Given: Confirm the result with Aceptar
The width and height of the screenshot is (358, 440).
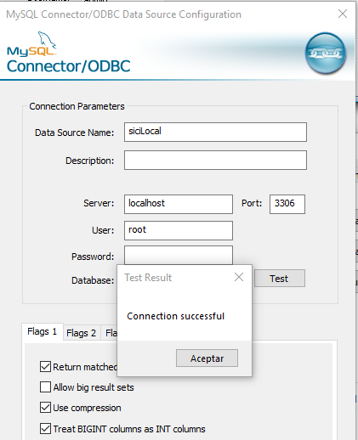Looking at the screenshot, I should tap(207, 358).
